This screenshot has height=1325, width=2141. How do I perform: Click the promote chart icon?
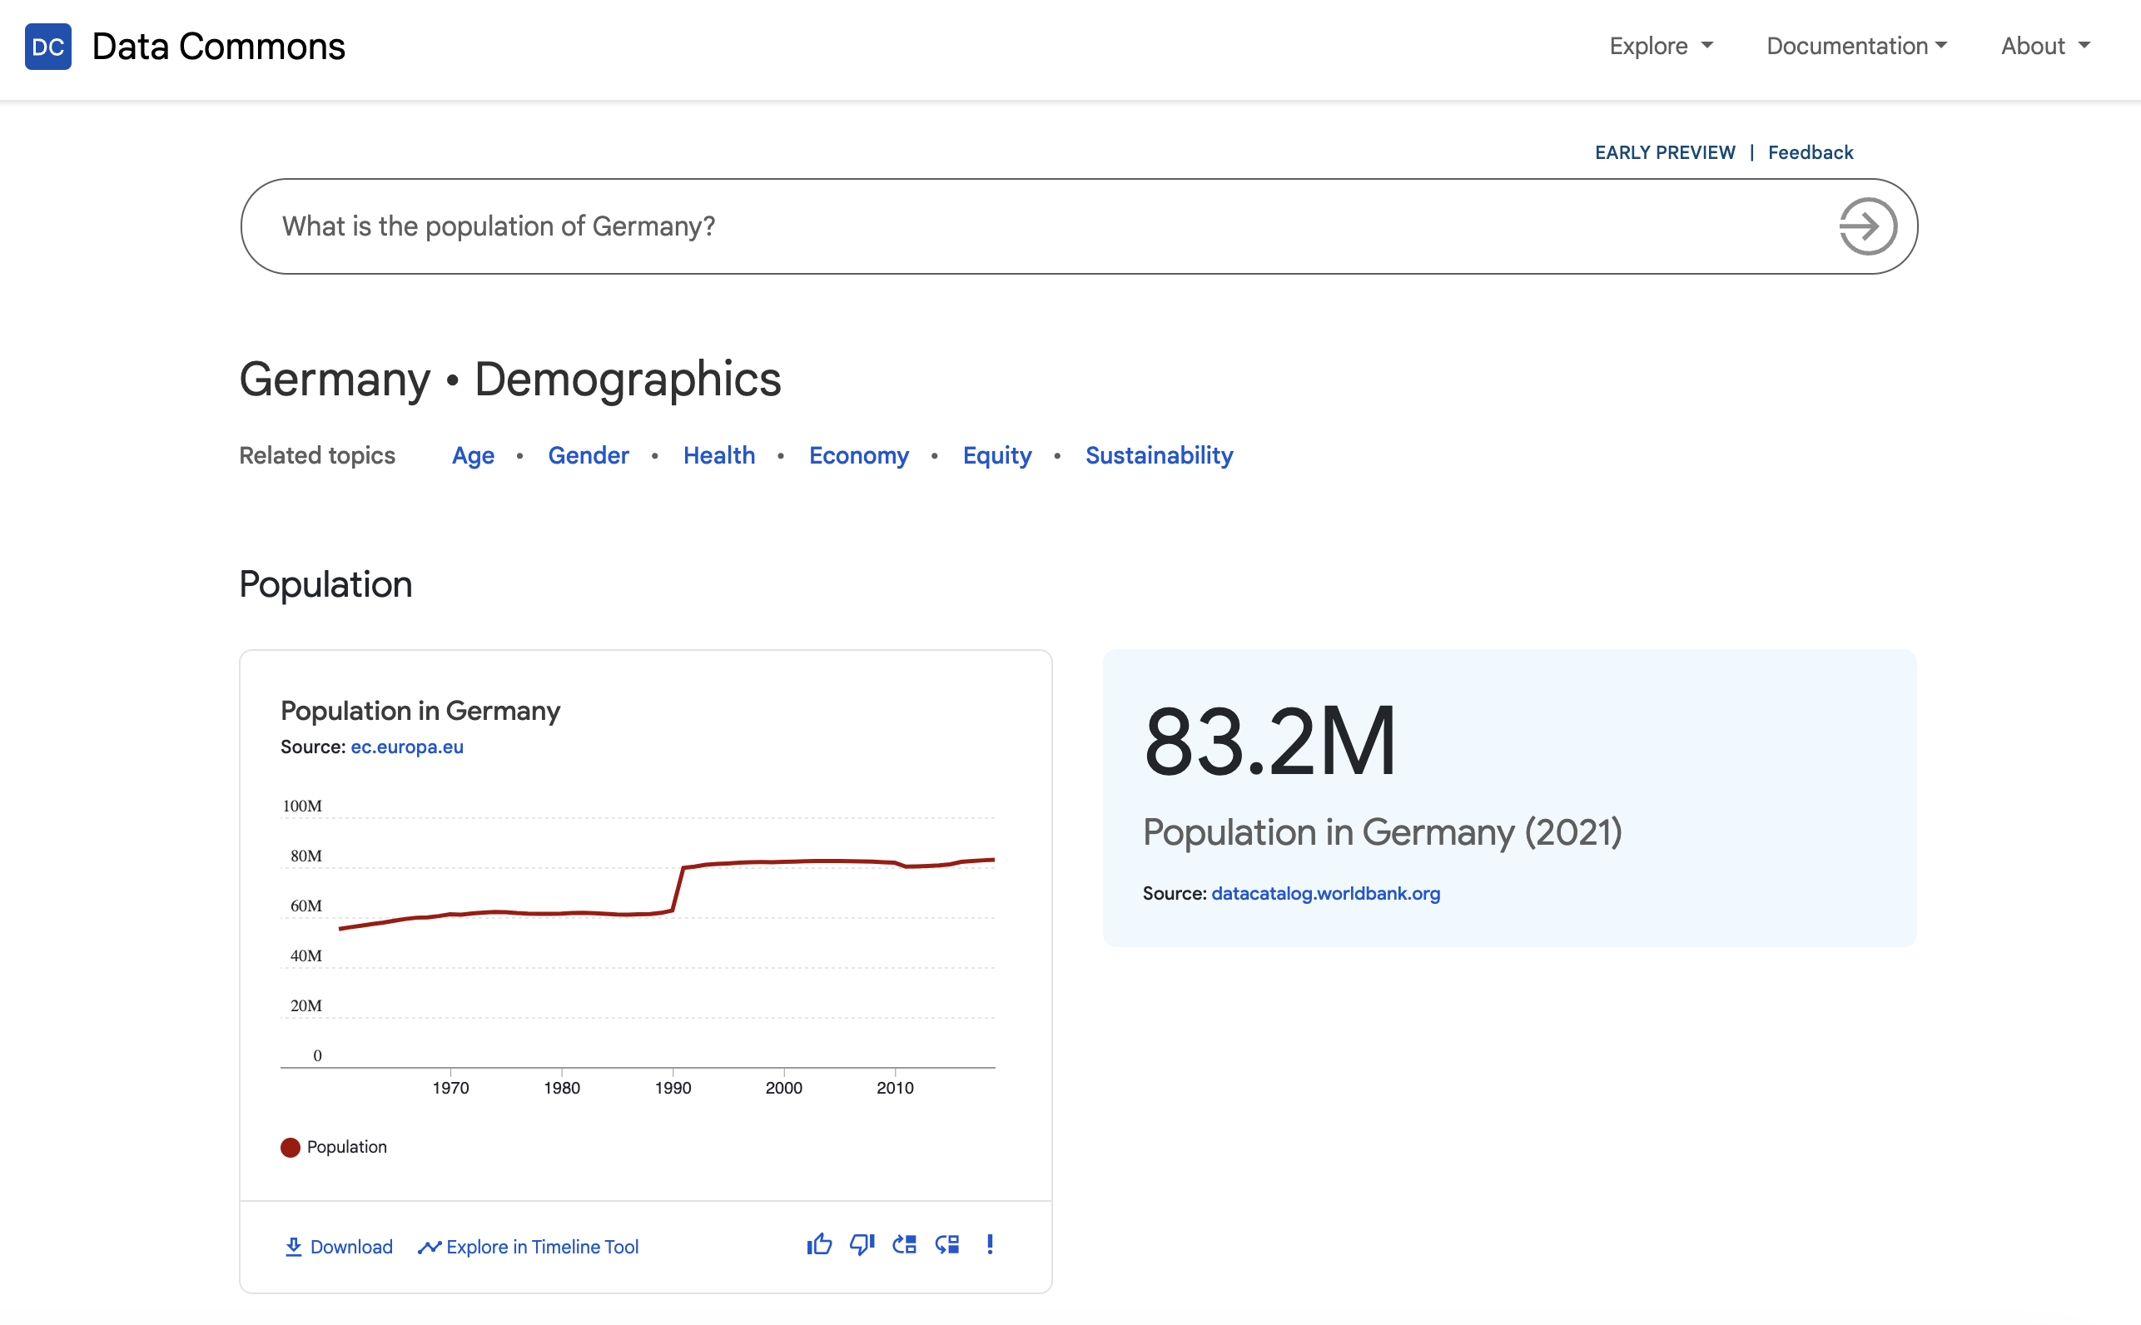904,1244
